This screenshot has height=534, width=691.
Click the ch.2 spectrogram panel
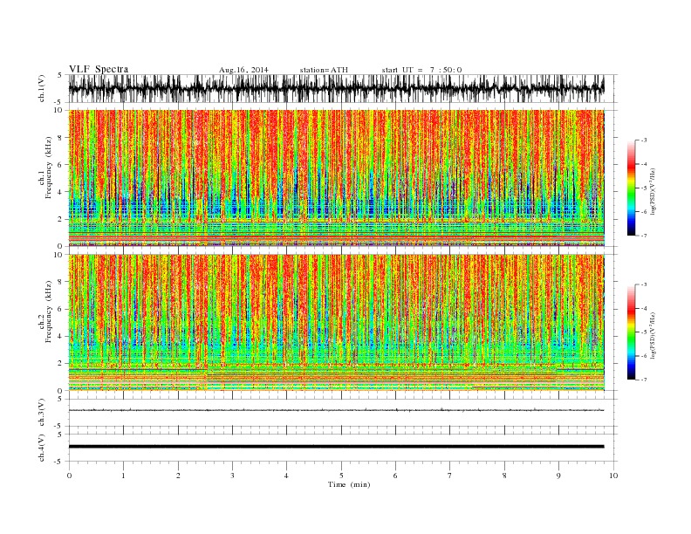pos(336,323)
